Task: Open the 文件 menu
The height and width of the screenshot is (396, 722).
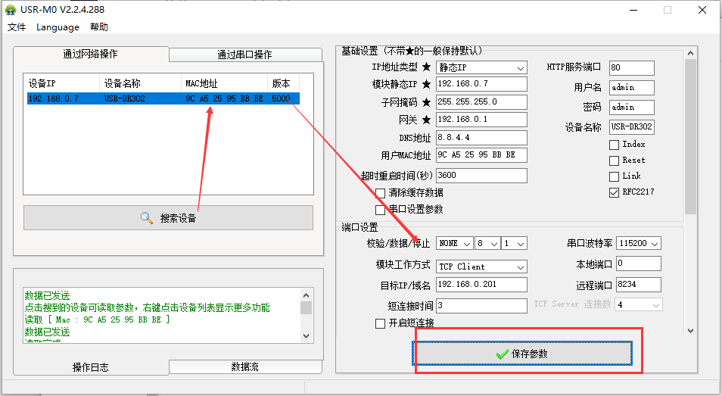Action: 17,27
